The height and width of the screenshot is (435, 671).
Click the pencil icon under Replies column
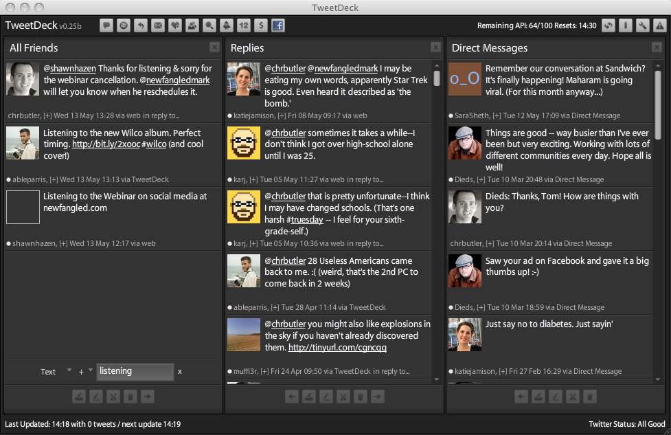pos(326,397)
